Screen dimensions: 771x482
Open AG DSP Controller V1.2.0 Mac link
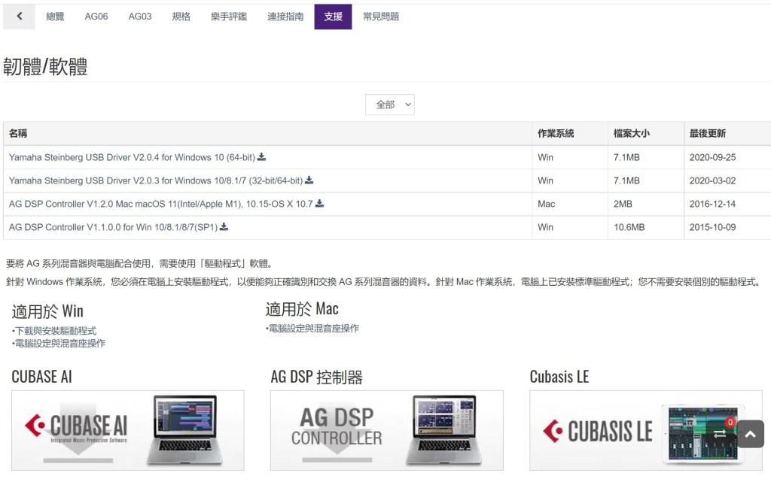pyautogui.click(x=160, y=204)
